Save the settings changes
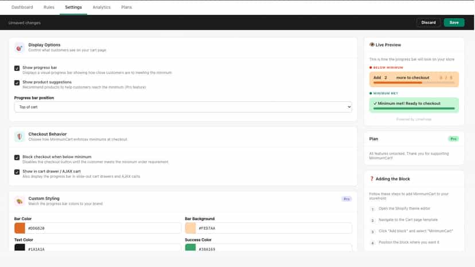The height and width of the screenshot is (267, 475). click(x=454, y=22)
